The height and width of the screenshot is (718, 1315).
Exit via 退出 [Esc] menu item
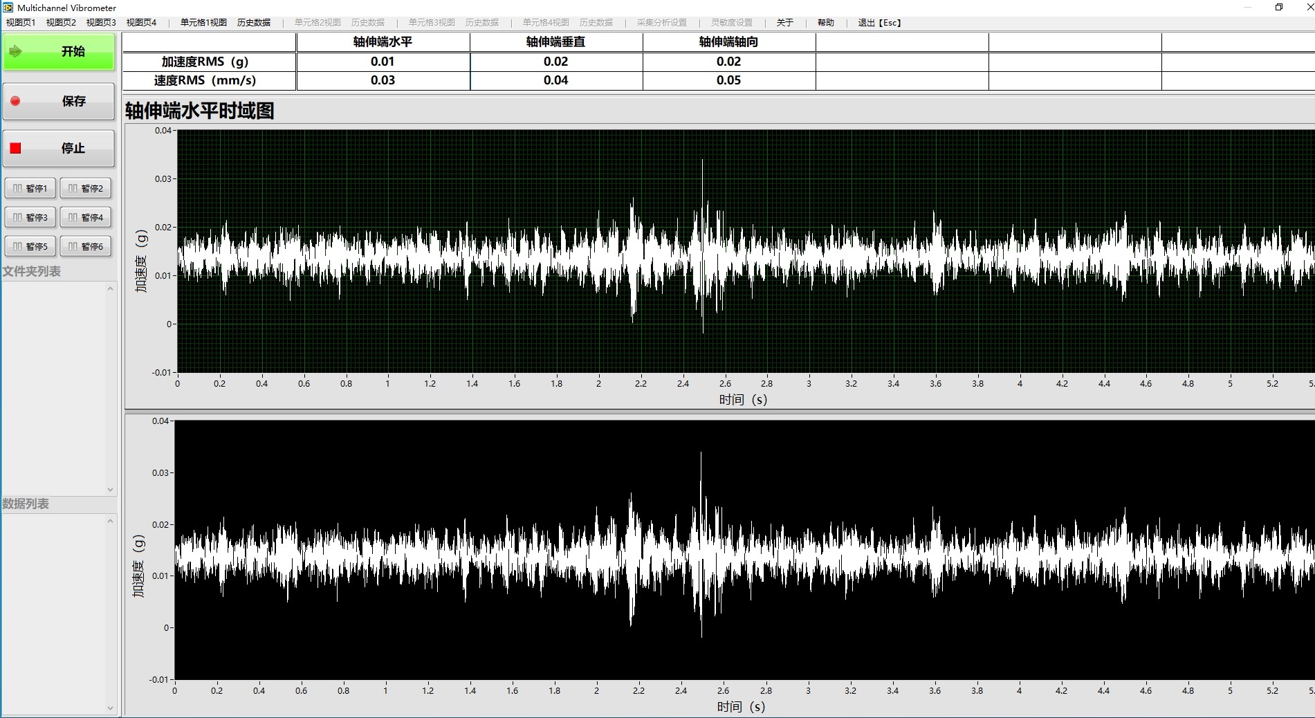coord(879,23)
